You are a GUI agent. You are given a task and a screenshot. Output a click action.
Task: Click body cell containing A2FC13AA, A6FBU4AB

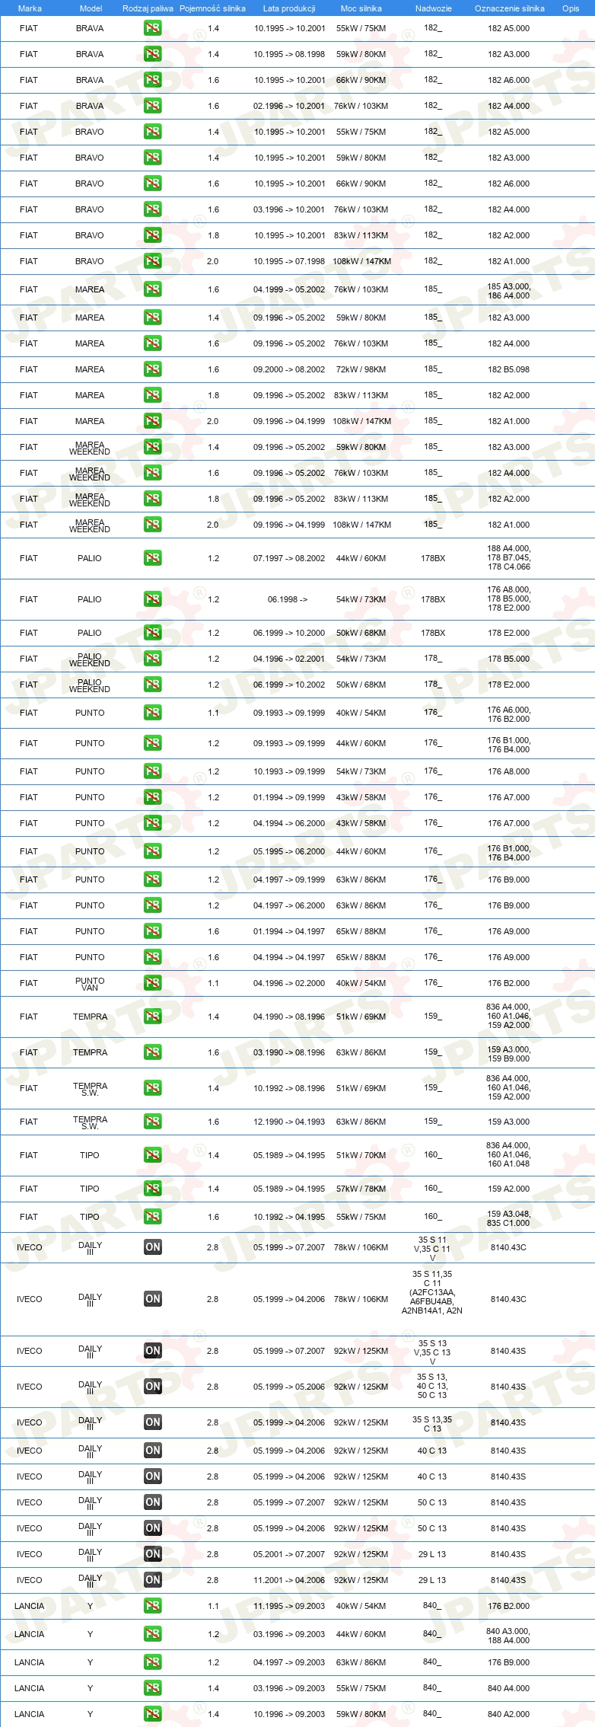point(432,1292)
